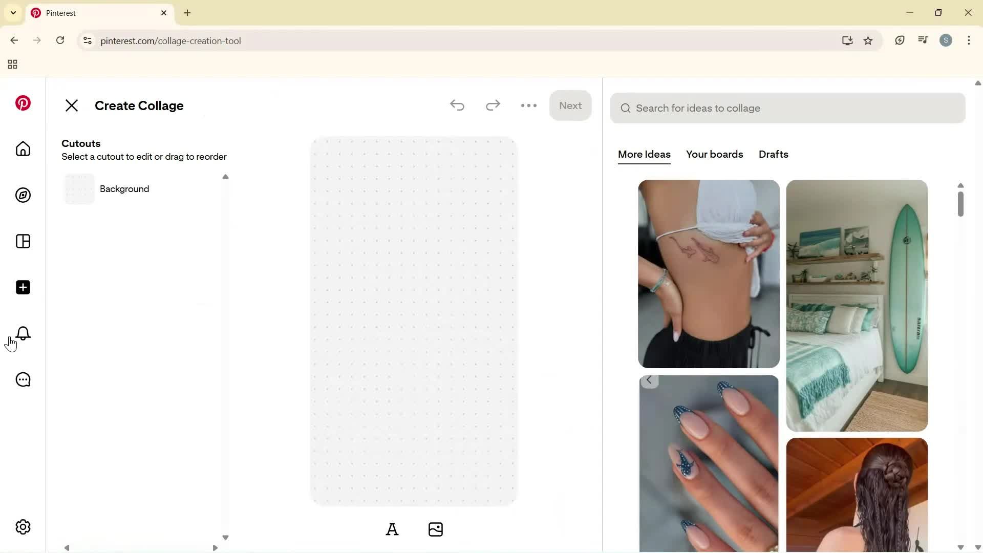Select the text tool below the canvas
This screenshot has height=553, width=983.
pos(392,529)
